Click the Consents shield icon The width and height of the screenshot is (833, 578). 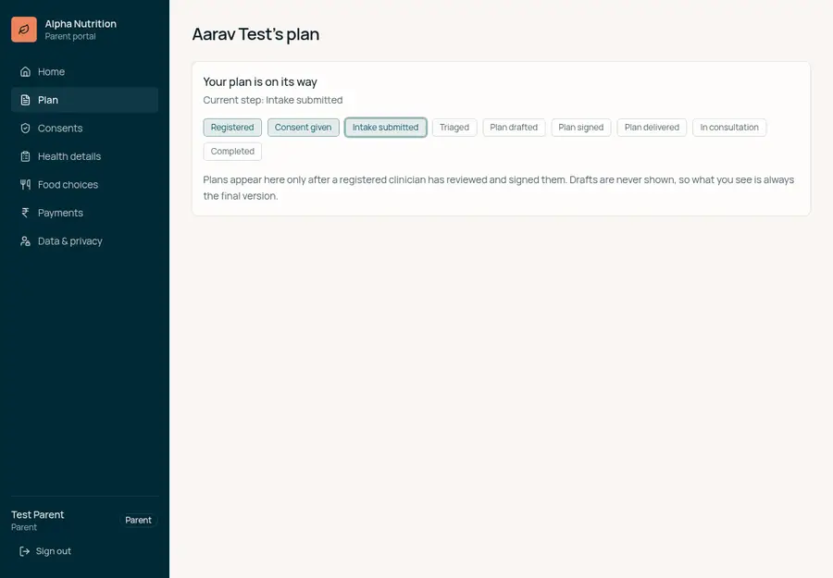(25, 128)
